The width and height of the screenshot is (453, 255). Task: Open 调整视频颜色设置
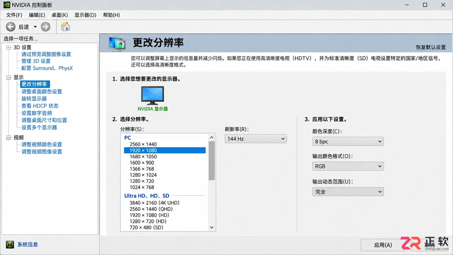[42, 144]
